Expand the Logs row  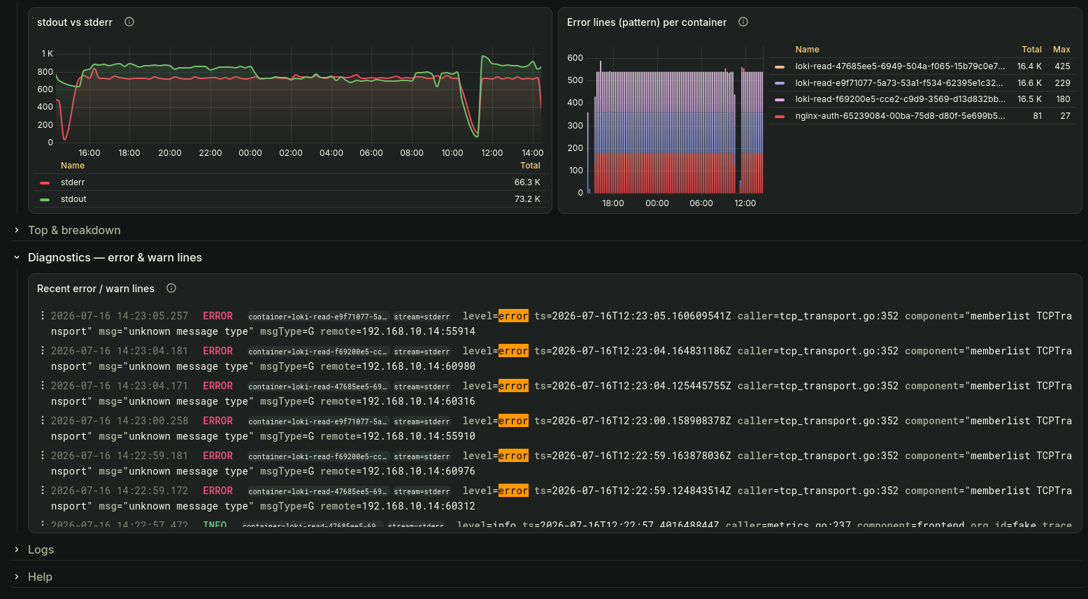(41, 549)
